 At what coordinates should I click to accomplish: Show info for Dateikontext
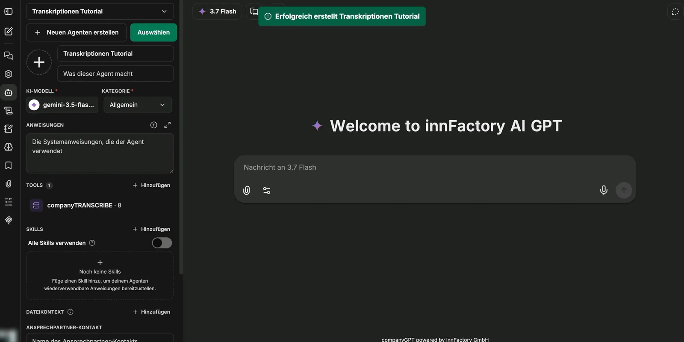pyautogui.click(x=71, y=312)
